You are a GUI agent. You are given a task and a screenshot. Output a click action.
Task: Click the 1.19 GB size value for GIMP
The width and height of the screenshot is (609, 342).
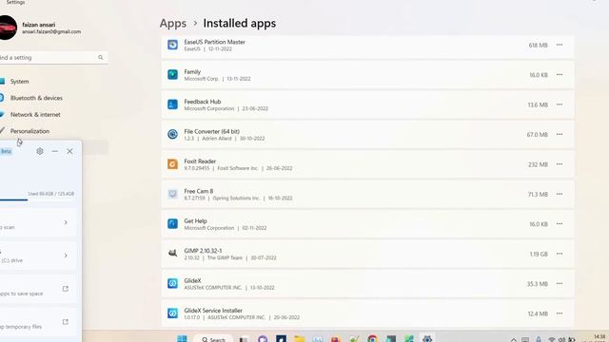point(539,254)
